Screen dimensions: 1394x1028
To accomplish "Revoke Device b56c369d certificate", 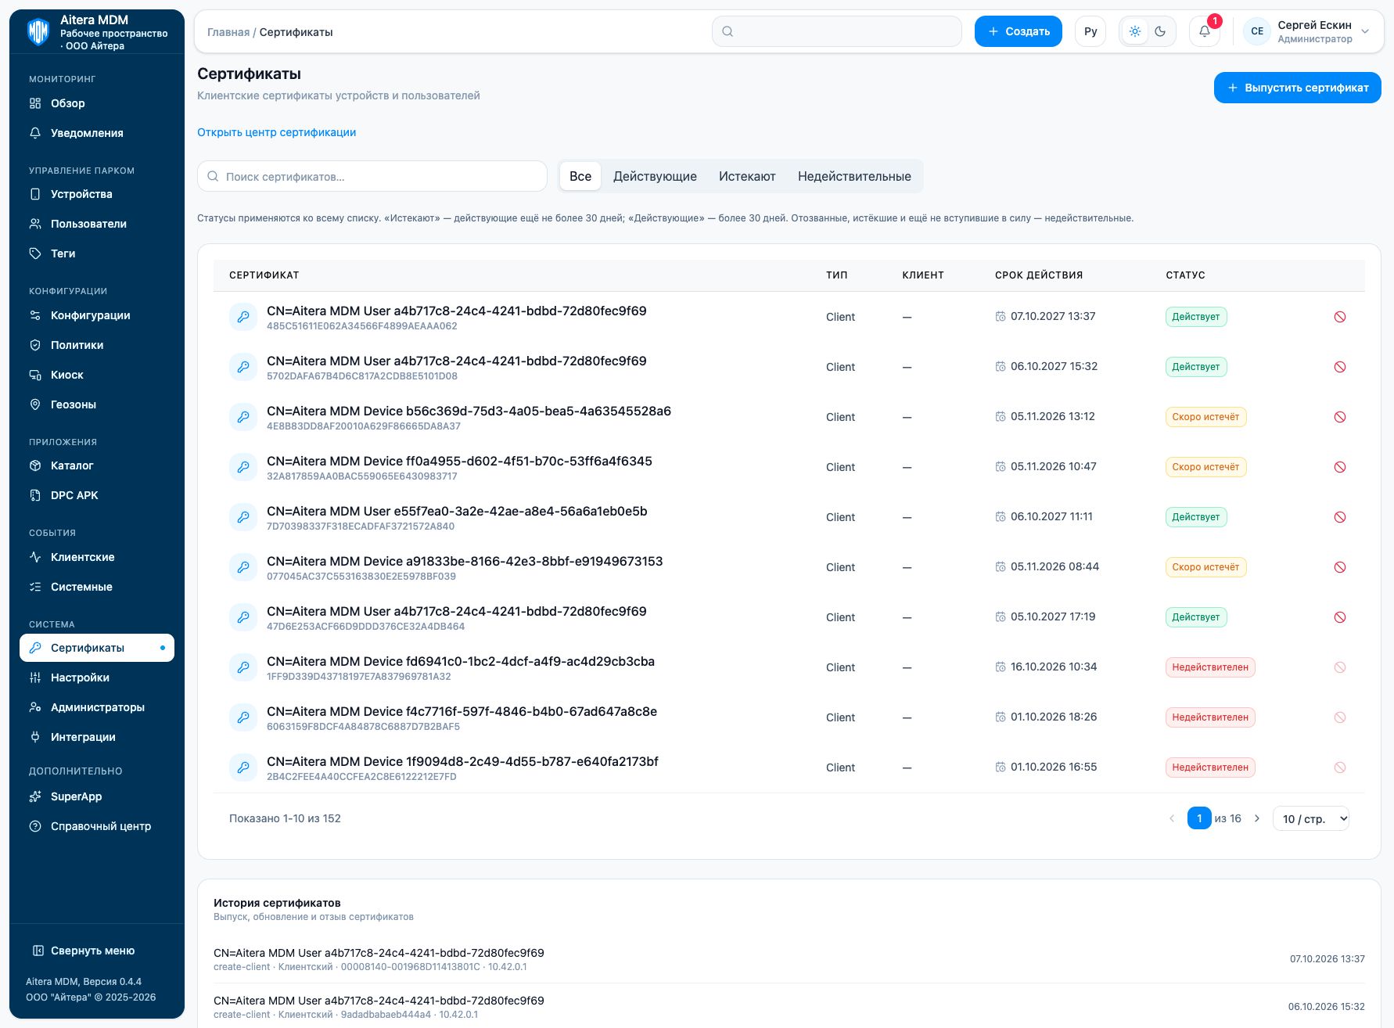I will (1340, 417).
